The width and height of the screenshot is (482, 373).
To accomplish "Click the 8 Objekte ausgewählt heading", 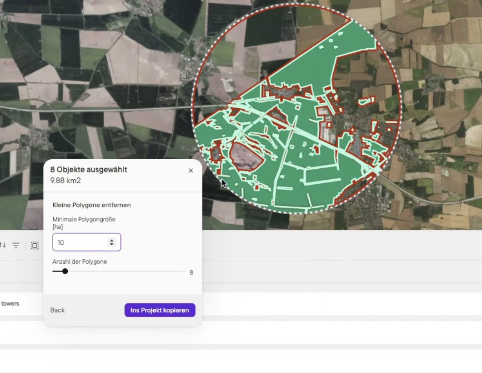I will 89,170.
